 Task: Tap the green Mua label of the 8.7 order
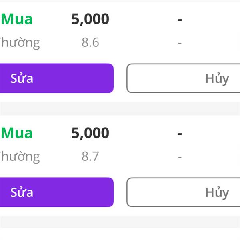(17, 133)
